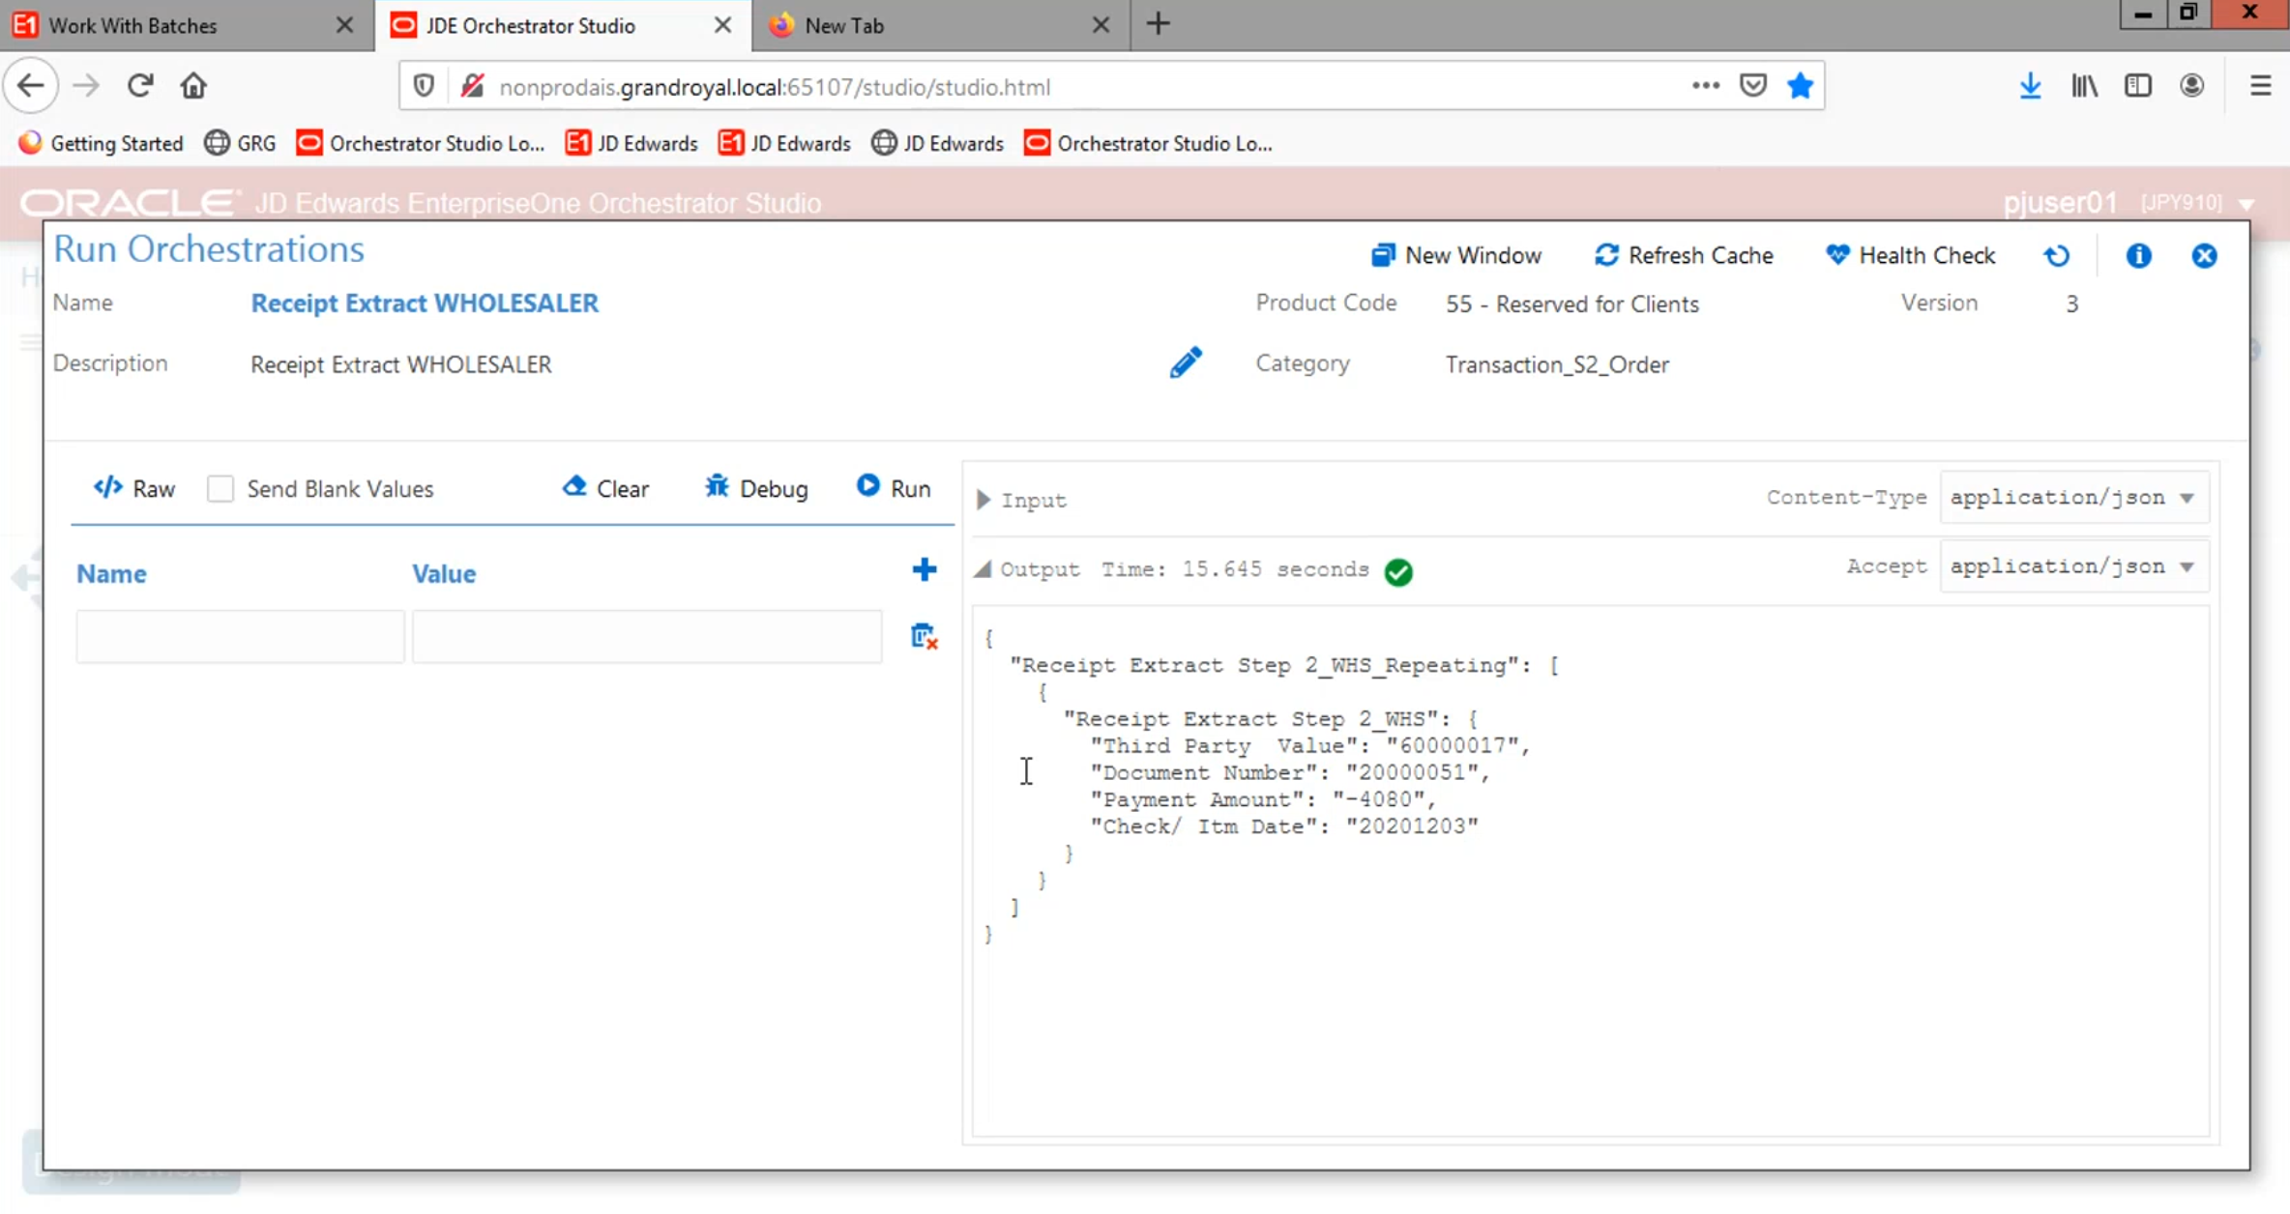Click the restore/reset circular arrow icon
Viewport: 2290px width, 1214px height.
[x=2057, y=255]
